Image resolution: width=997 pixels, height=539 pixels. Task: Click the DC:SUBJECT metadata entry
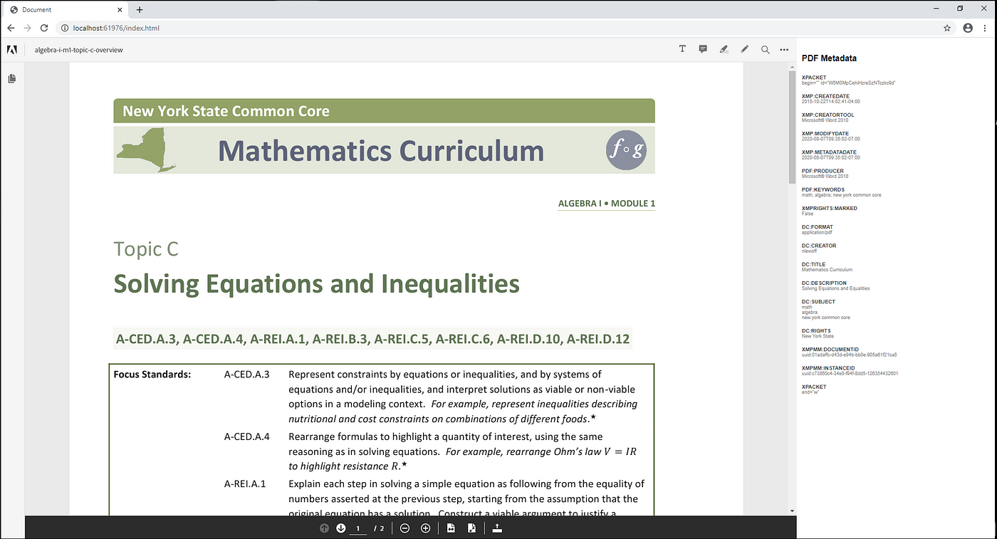[826, 309]
